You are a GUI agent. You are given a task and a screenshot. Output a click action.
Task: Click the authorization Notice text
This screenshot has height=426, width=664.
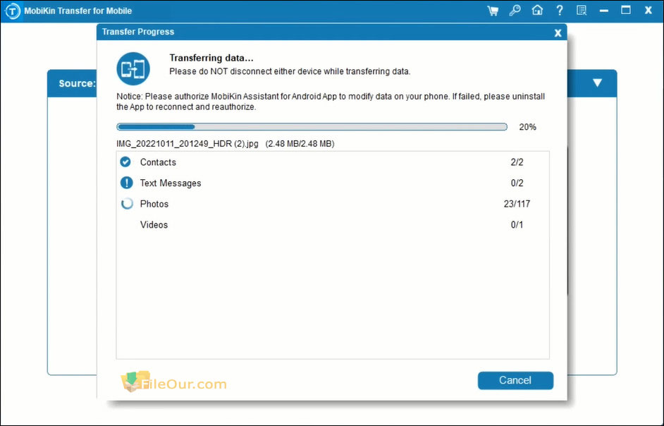pyautogui.click(x=331, y=102)
